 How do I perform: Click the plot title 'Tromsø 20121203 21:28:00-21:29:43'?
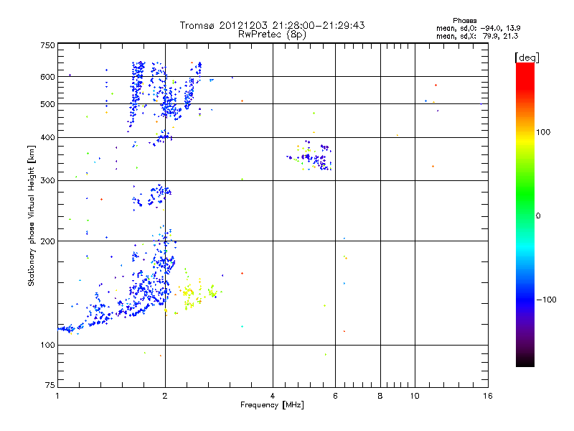point(272,25)
